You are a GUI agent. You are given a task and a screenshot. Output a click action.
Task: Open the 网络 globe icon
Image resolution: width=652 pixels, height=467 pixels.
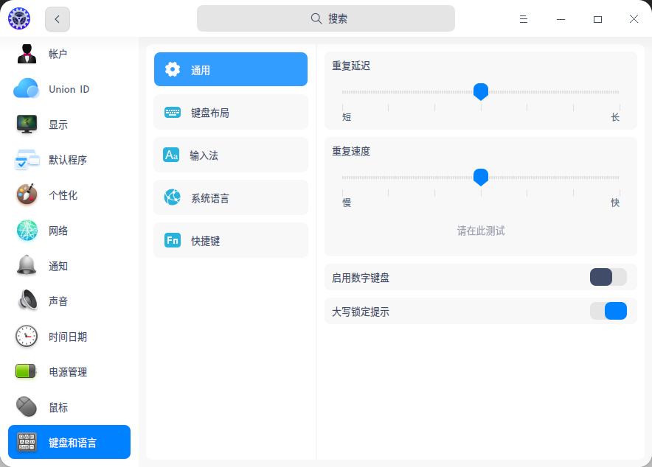click(x=27, y=231)
